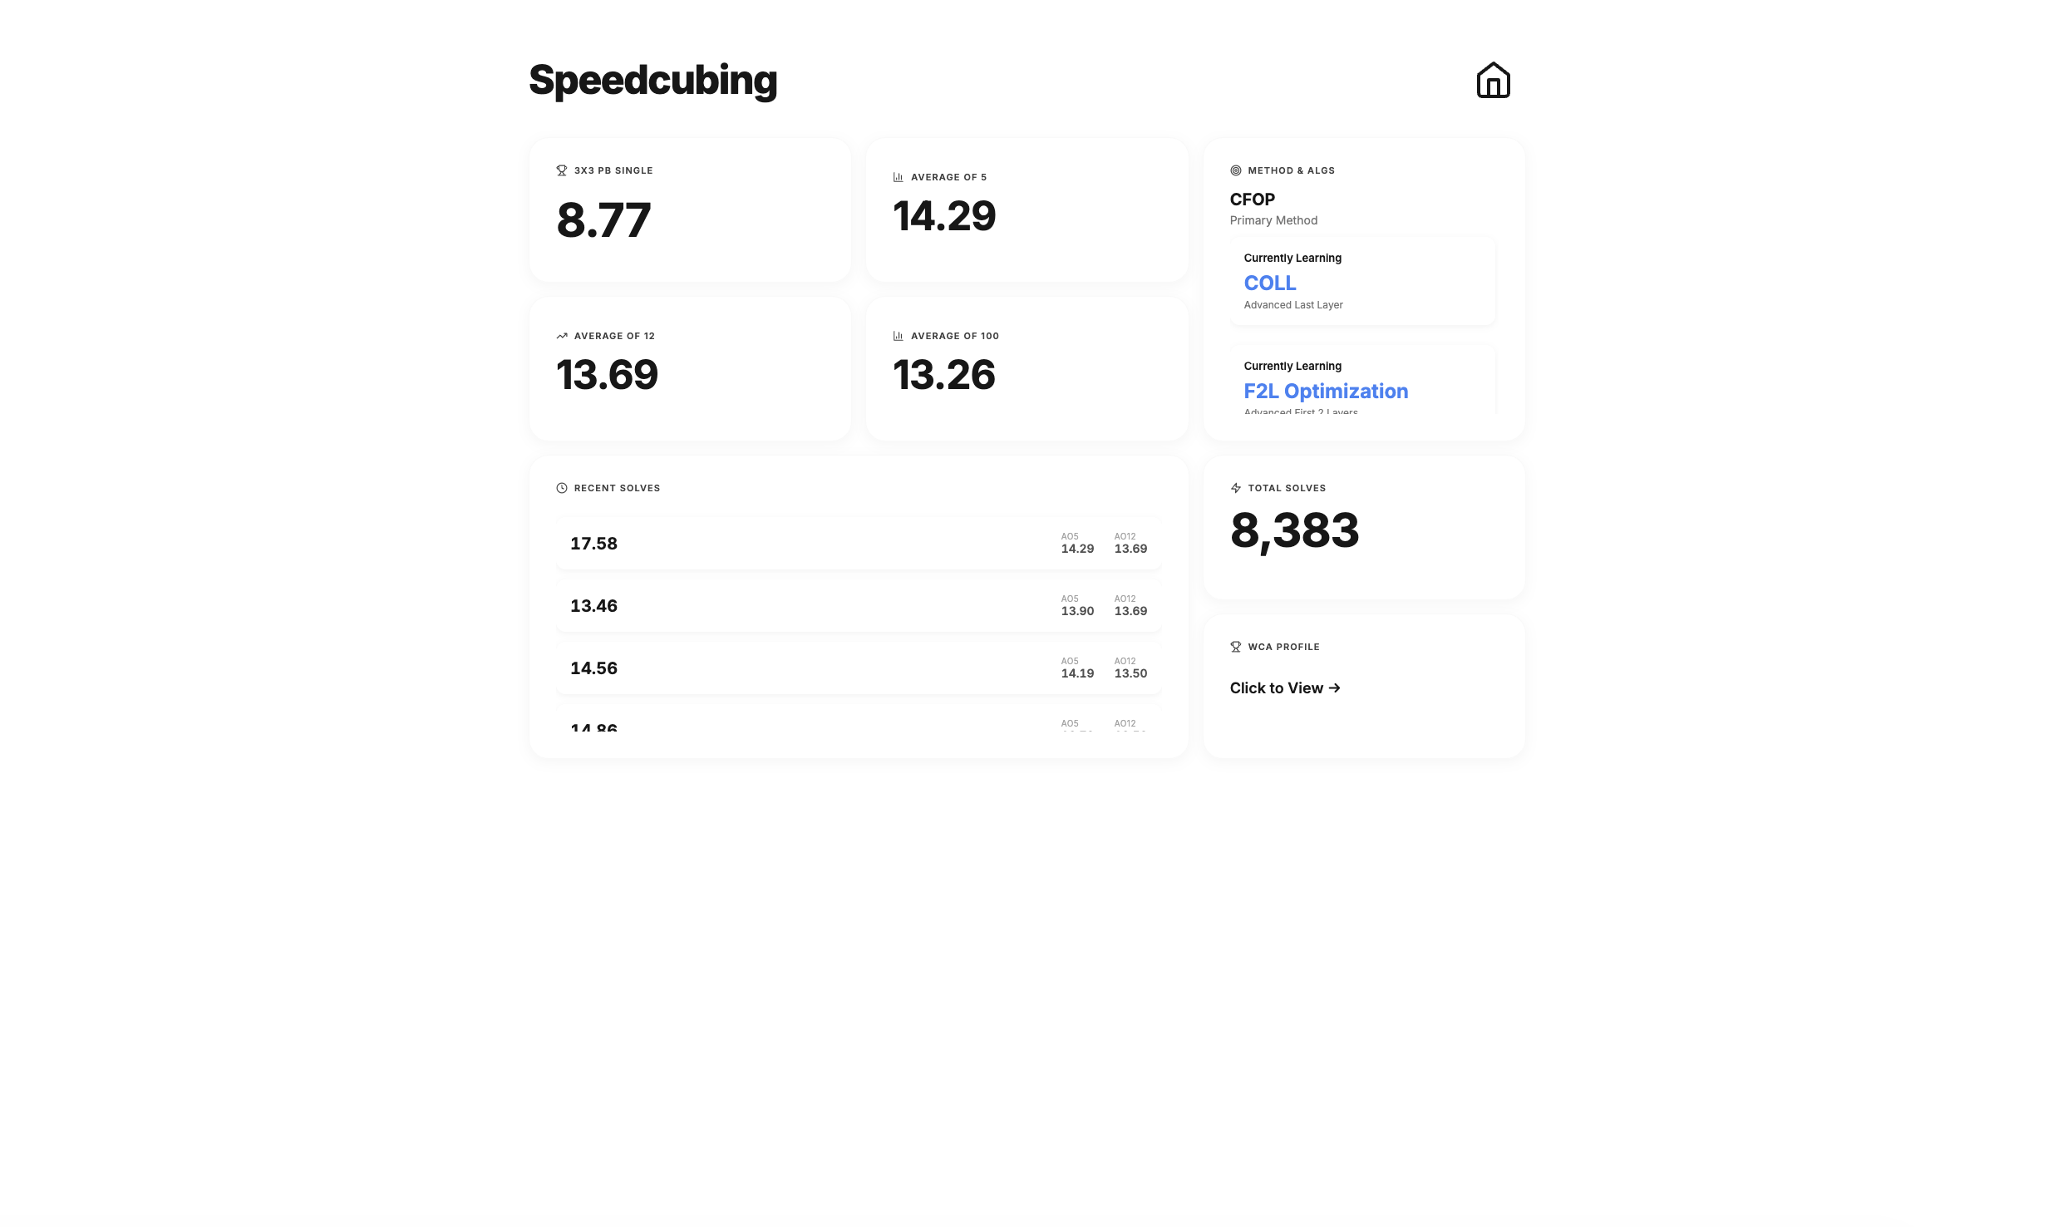Select the 17.58 recent solve row
Viewport: 2058px width, 1227px height.
click(858, 544)
